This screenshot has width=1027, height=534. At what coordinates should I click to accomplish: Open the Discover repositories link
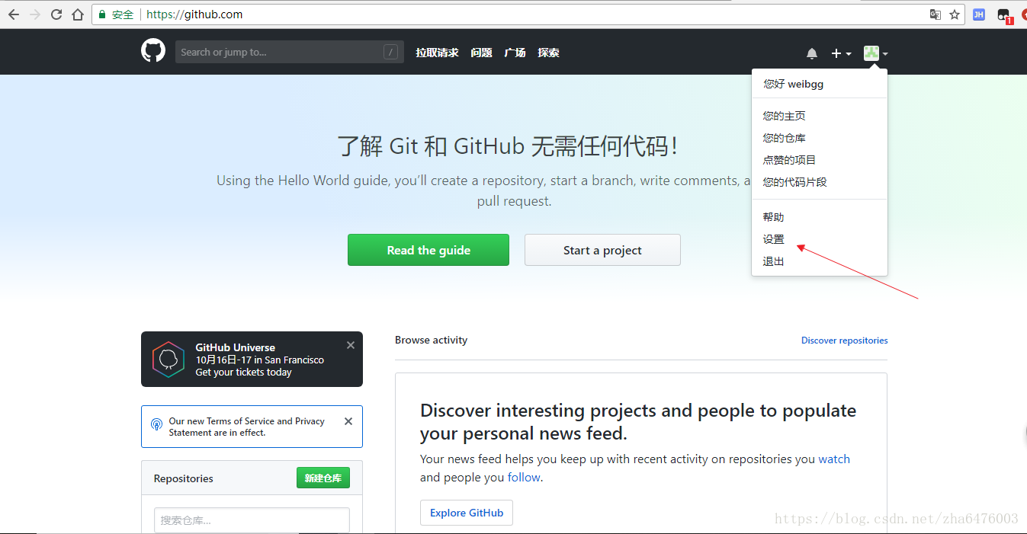pyautogui.click(x=844, y=341)
